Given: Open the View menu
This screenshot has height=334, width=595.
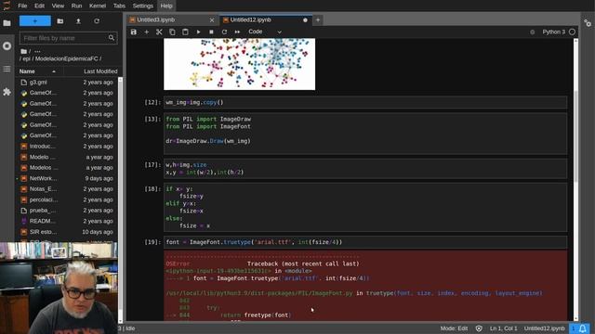Looking at the screenshot, I should (58, 6).
